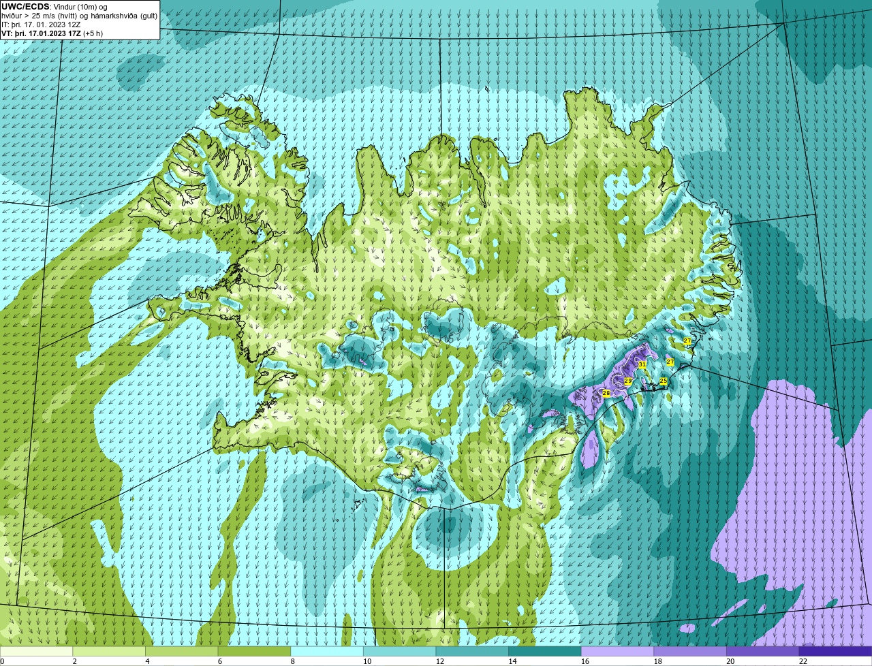Select the legend scale value 20
The height and width of the screenshot is (666, 872).
[x=730, y=661]
